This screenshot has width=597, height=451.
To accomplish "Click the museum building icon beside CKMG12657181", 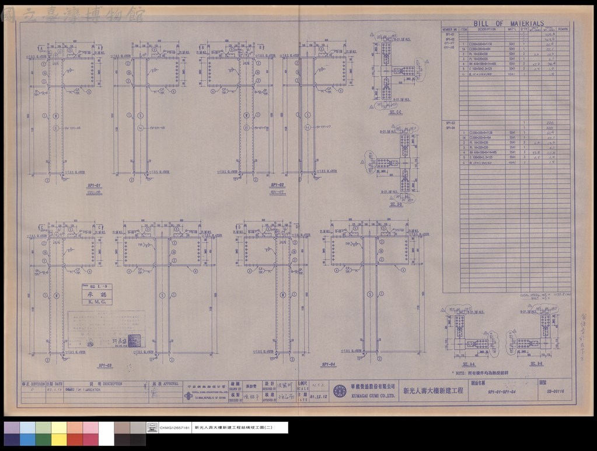I will coord(152,428).
